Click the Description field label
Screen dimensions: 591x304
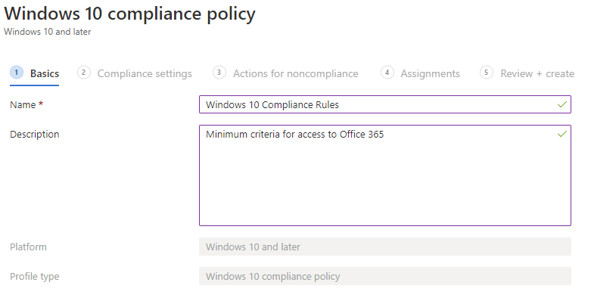pyautogui.click(x=35, y=135)
